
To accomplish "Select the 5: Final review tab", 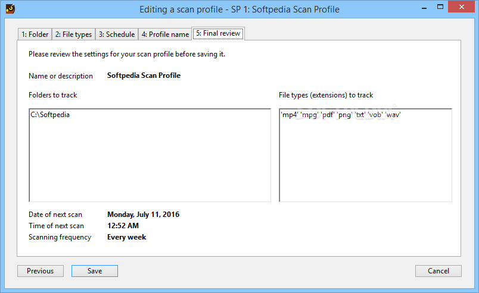I will pos(218,33).
